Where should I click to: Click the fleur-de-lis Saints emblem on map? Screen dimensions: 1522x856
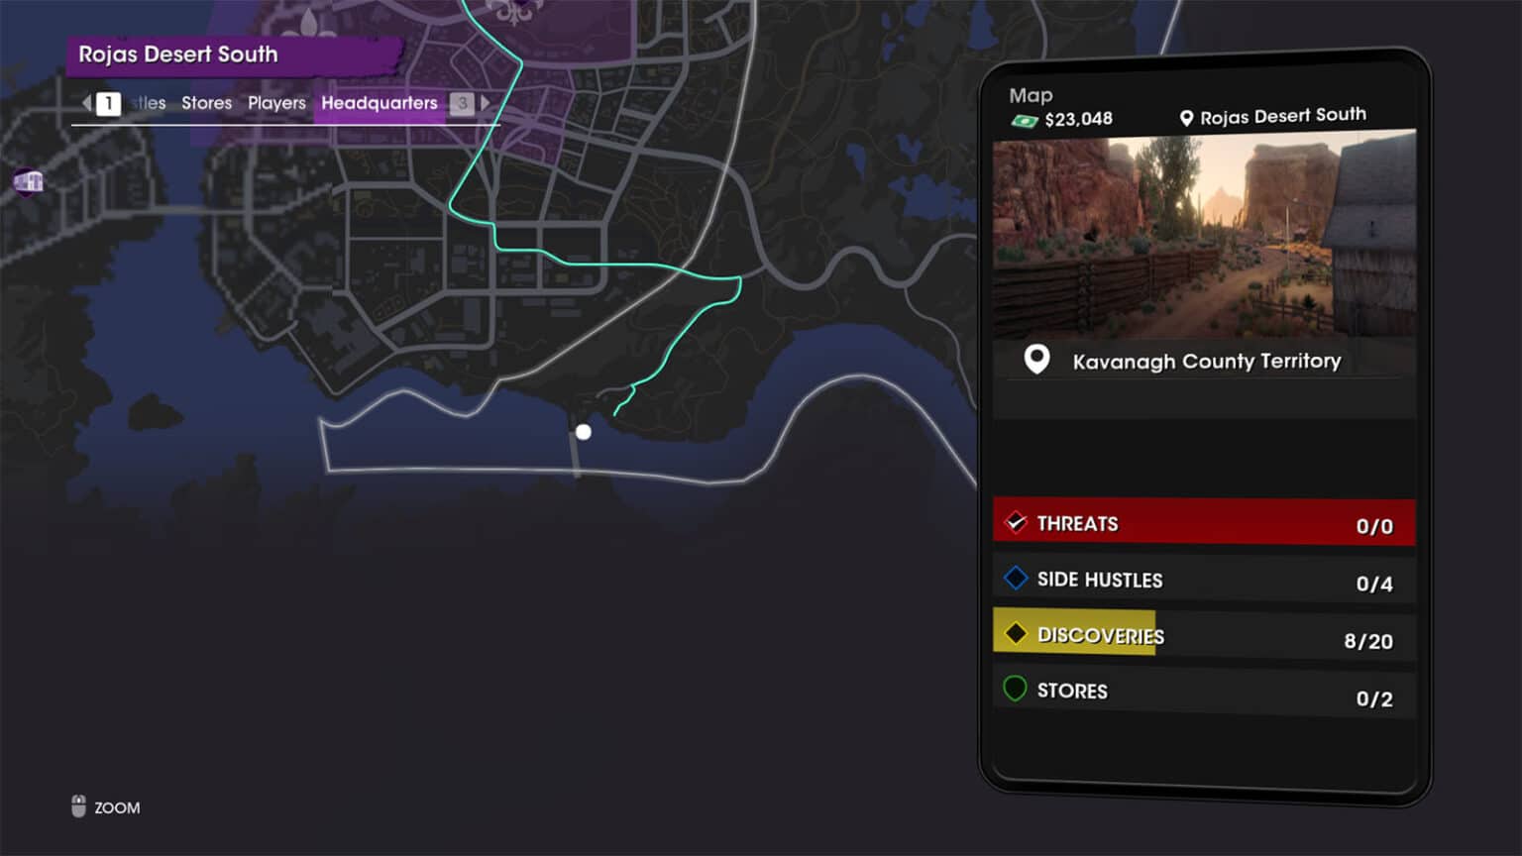pos(514,11)
